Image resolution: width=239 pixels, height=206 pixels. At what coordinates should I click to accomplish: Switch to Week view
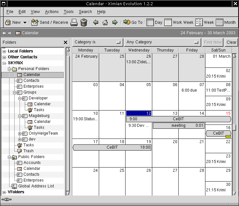point(204,22)
